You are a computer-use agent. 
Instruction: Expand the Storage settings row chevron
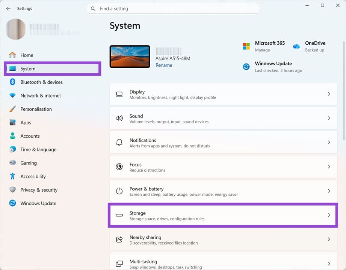click(329, 216)
